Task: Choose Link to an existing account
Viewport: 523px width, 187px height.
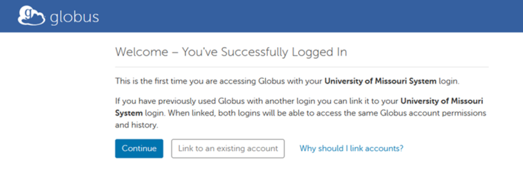Action: (228, 148)
